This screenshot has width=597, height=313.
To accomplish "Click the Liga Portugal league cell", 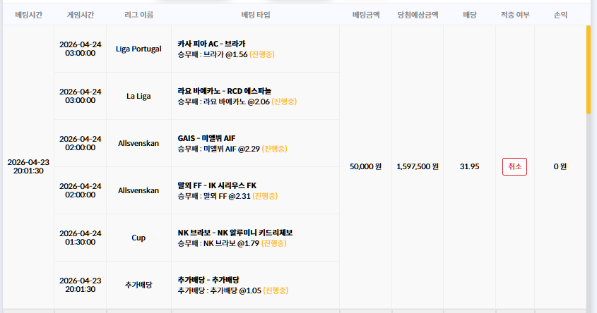I will tap(138, 49).
